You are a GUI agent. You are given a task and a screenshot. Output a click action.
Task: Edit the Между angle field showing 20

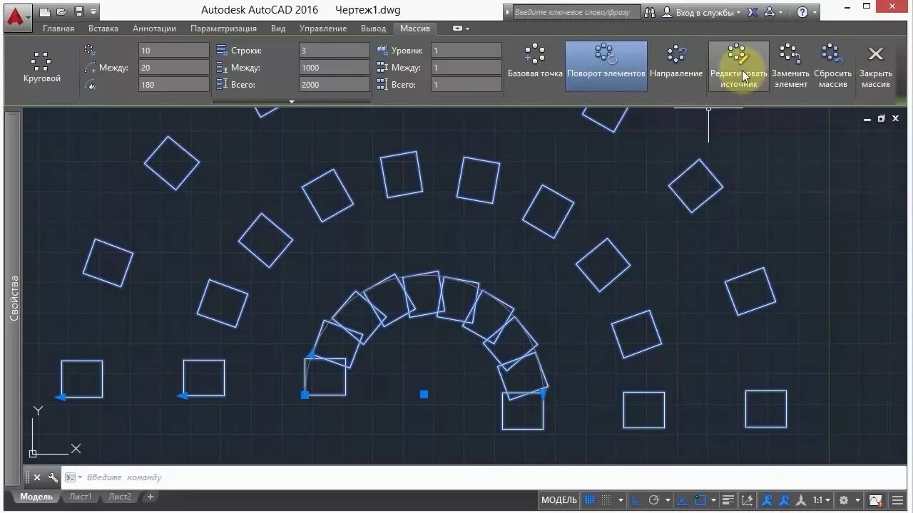[174, 68]
